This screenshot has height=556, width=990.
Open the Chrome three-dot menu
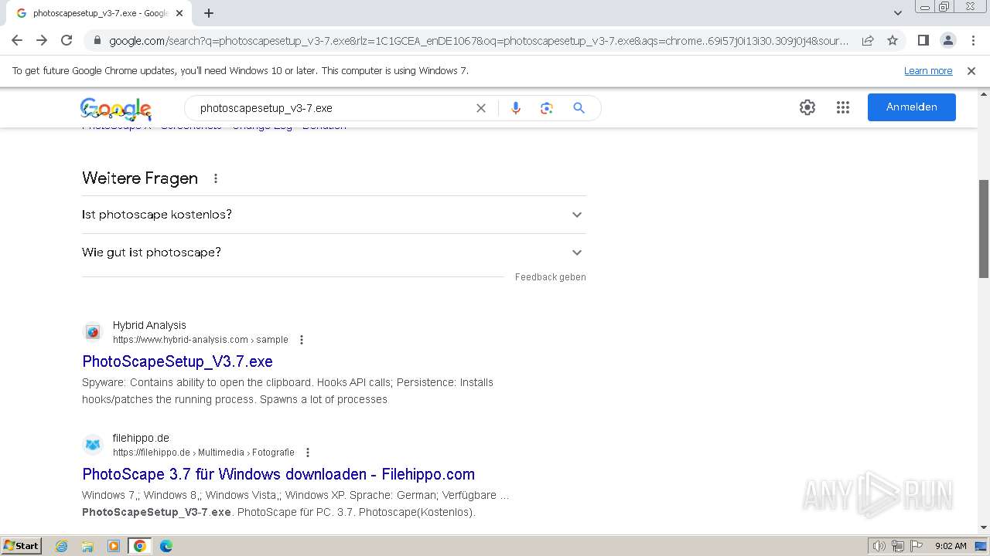973,40
